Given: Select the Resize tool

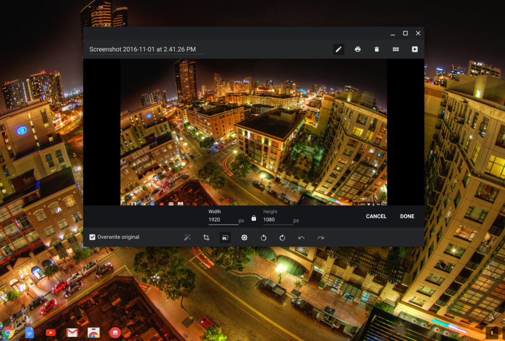Looking at the screenshot, I should pos(225,237).
